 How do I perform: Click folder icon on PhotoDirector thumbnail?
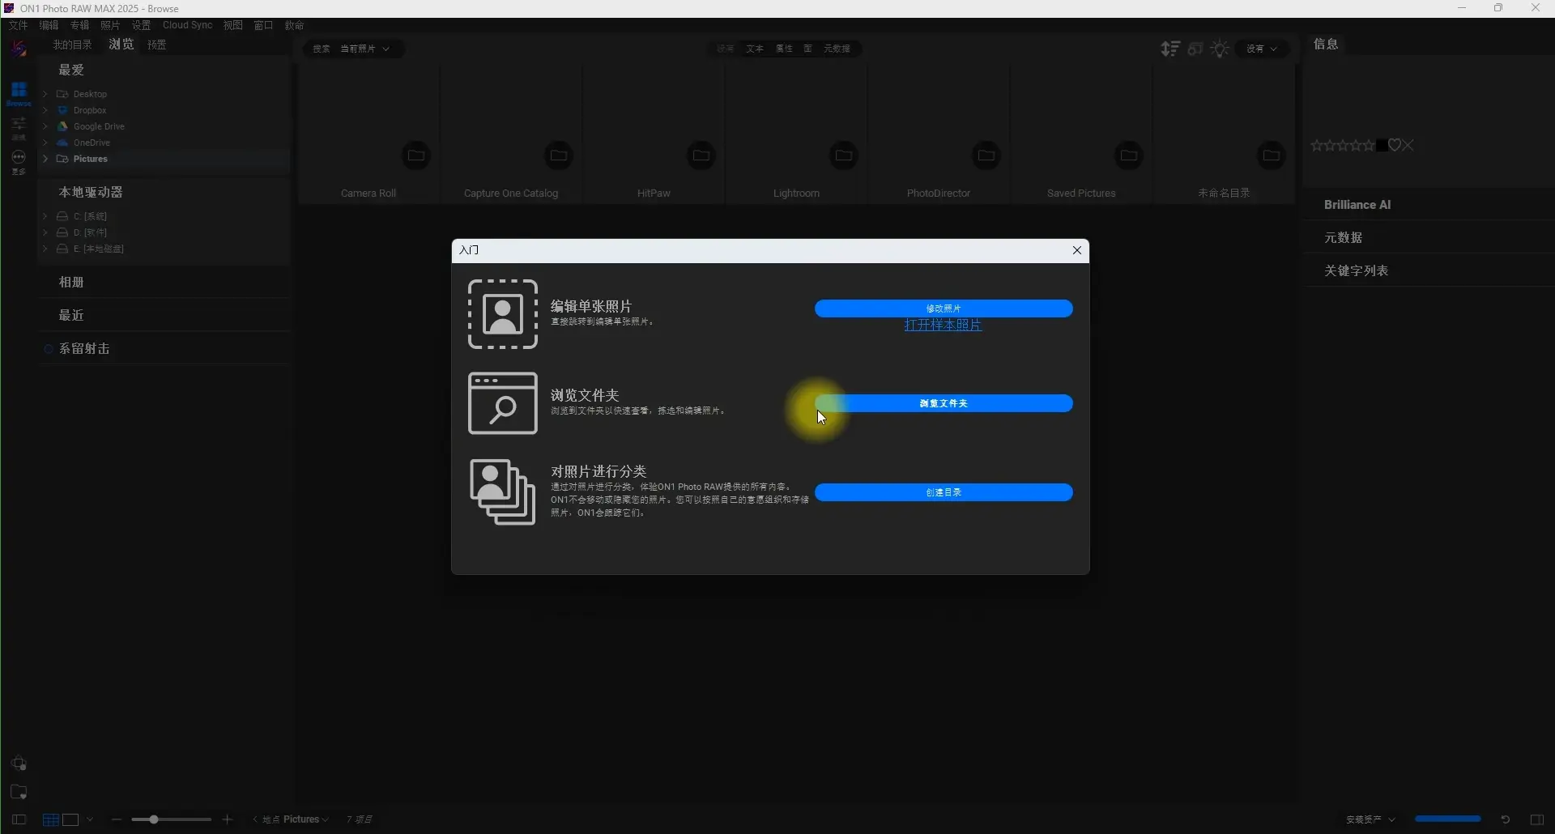[986, 155]
